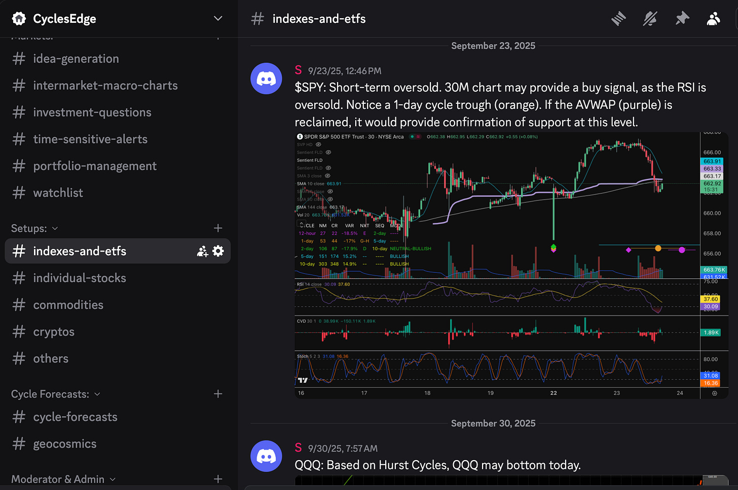Screen dimensions: 738x490
Task: Edit indexes-and-etfs channel settings gear
Action: pos(218,251)
